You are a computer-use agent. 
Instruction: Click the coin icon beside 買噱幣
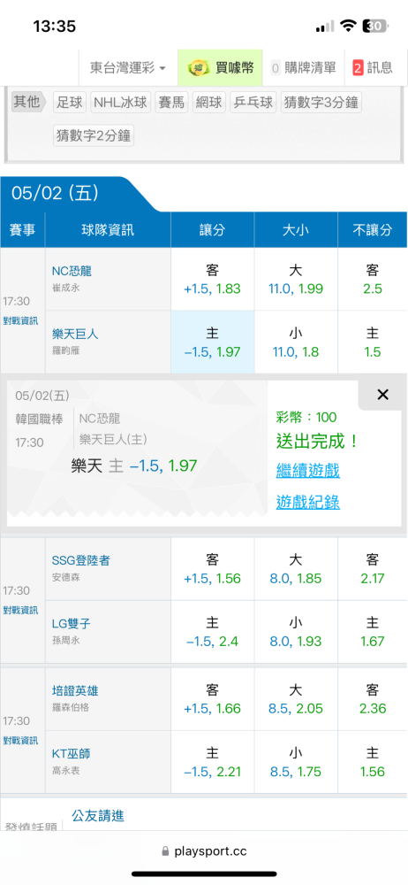(197, 68)
